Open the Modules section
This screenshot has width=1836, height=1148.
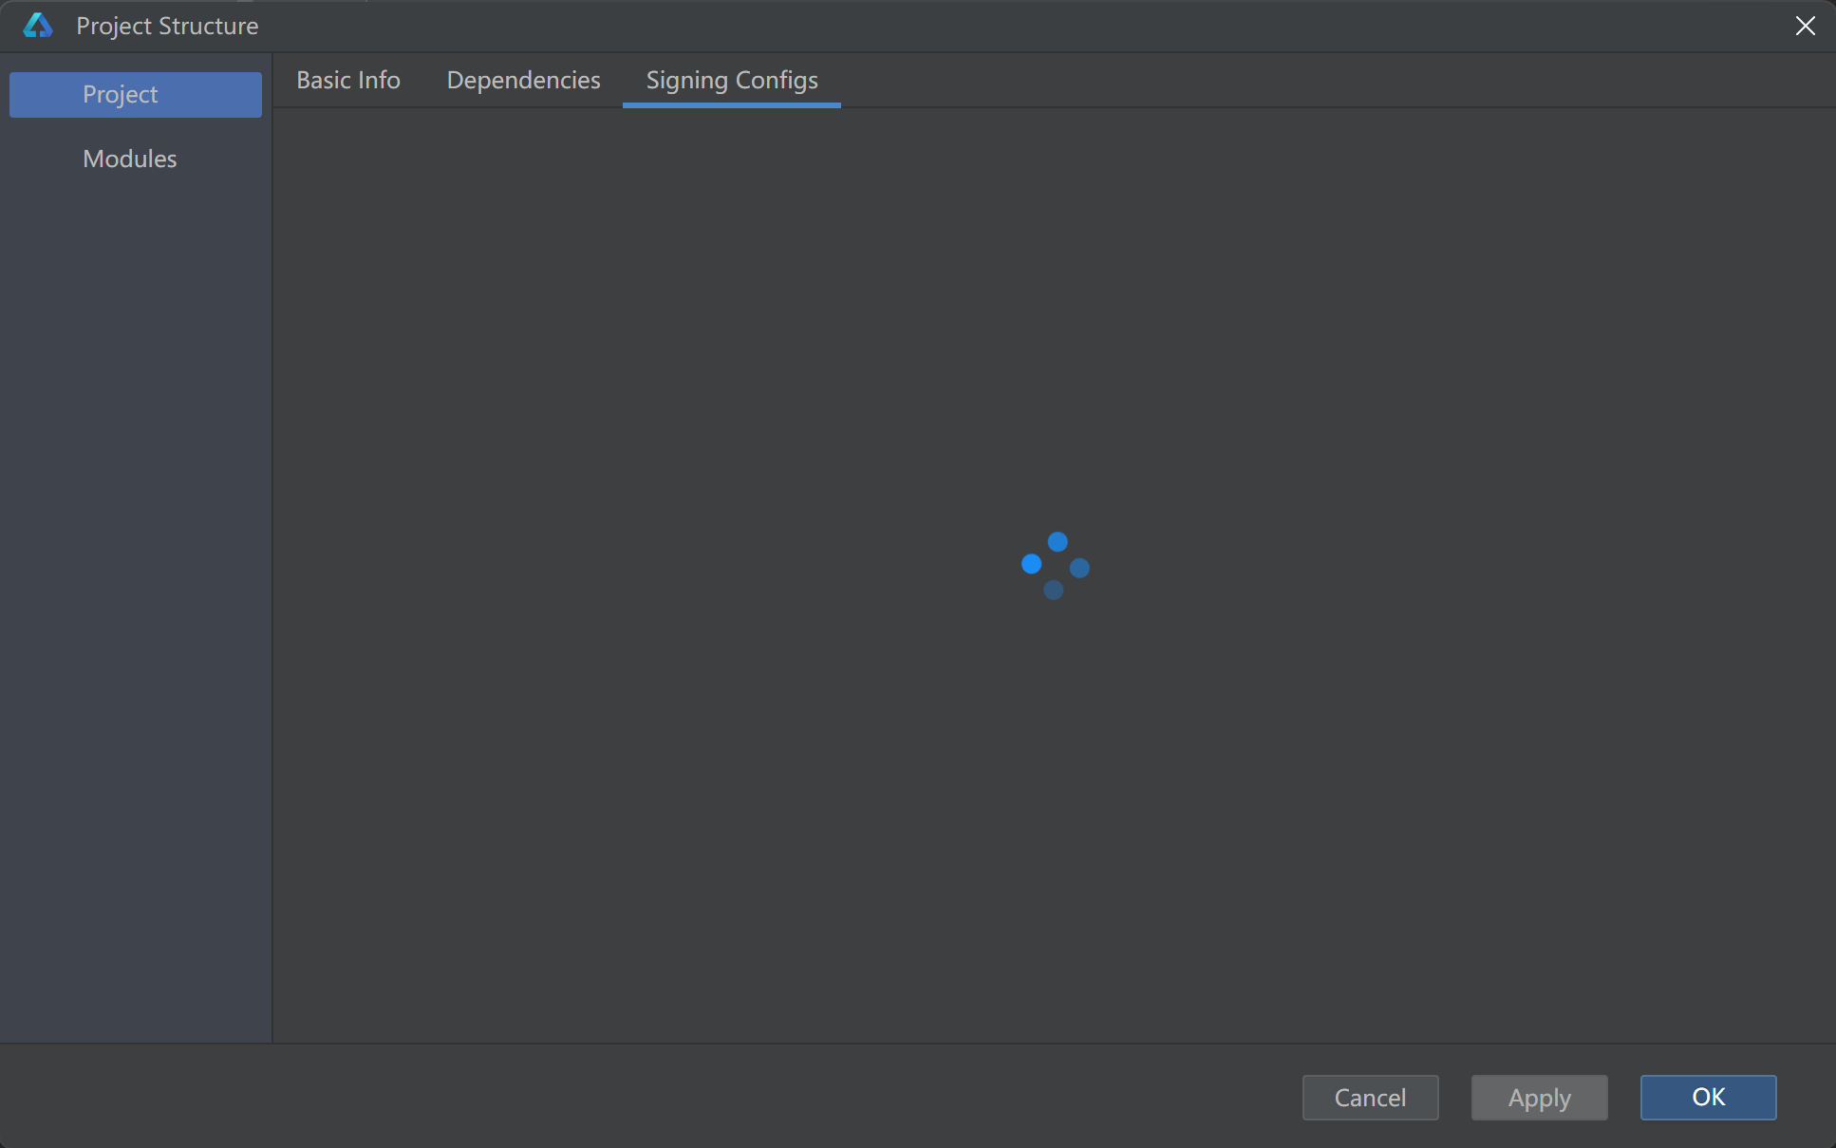[x=130, y=159]
